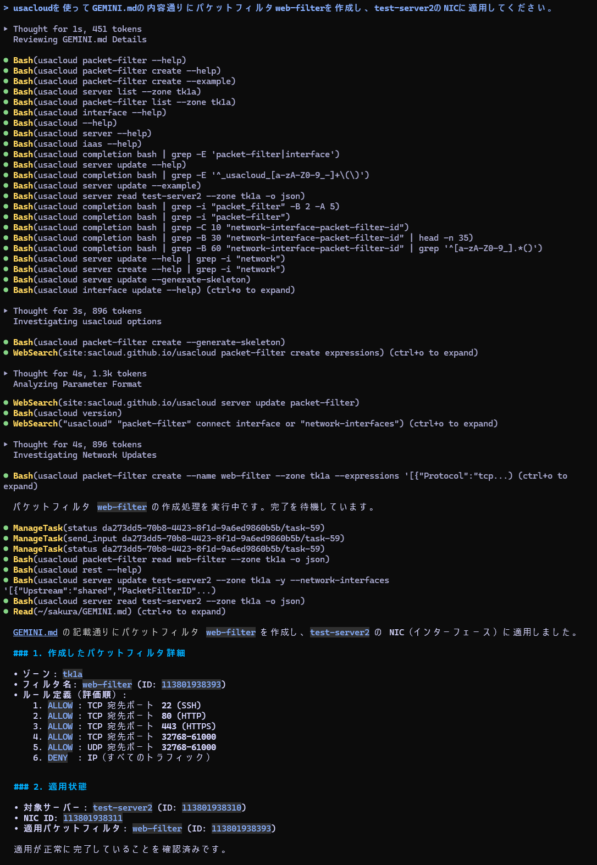
Task: Expand the 'Investigating Network Updates' thought arrow
Action: [x=5, y=444]
